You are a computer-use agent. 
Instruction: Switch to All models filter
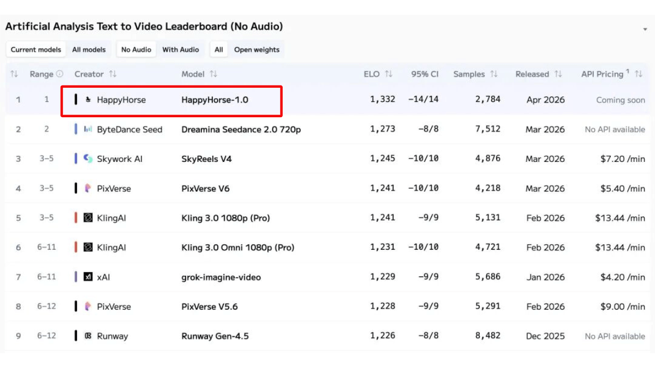(x=89, y=50)
